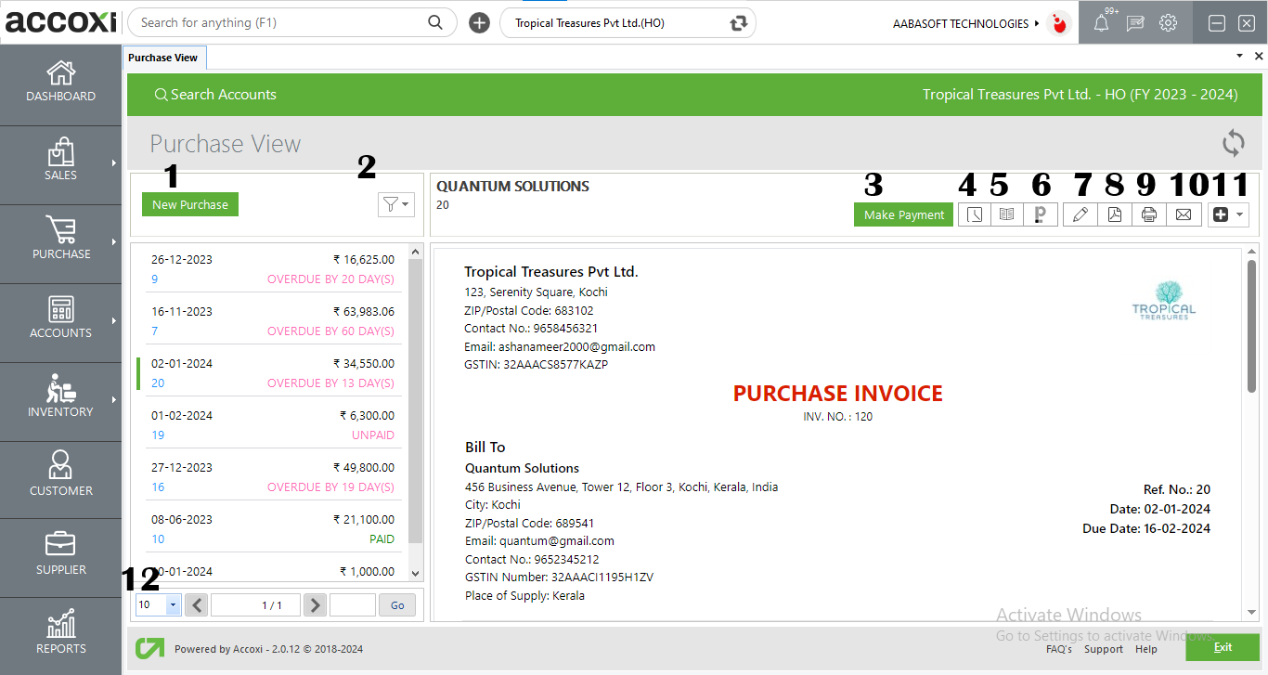This screenshot has width=1268, height=675.
Task: Click the Make Payment button
Action: (x=903, y=214)
